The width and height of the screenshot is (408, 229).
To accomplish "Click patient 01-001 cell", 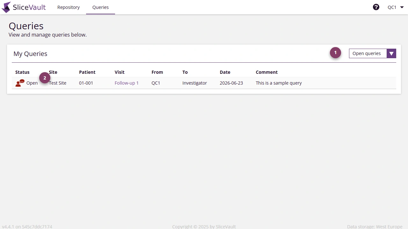I will click(86, 83).
